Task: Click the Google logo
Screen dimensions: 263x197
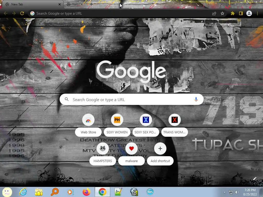Action: click(x=131, y=72)
